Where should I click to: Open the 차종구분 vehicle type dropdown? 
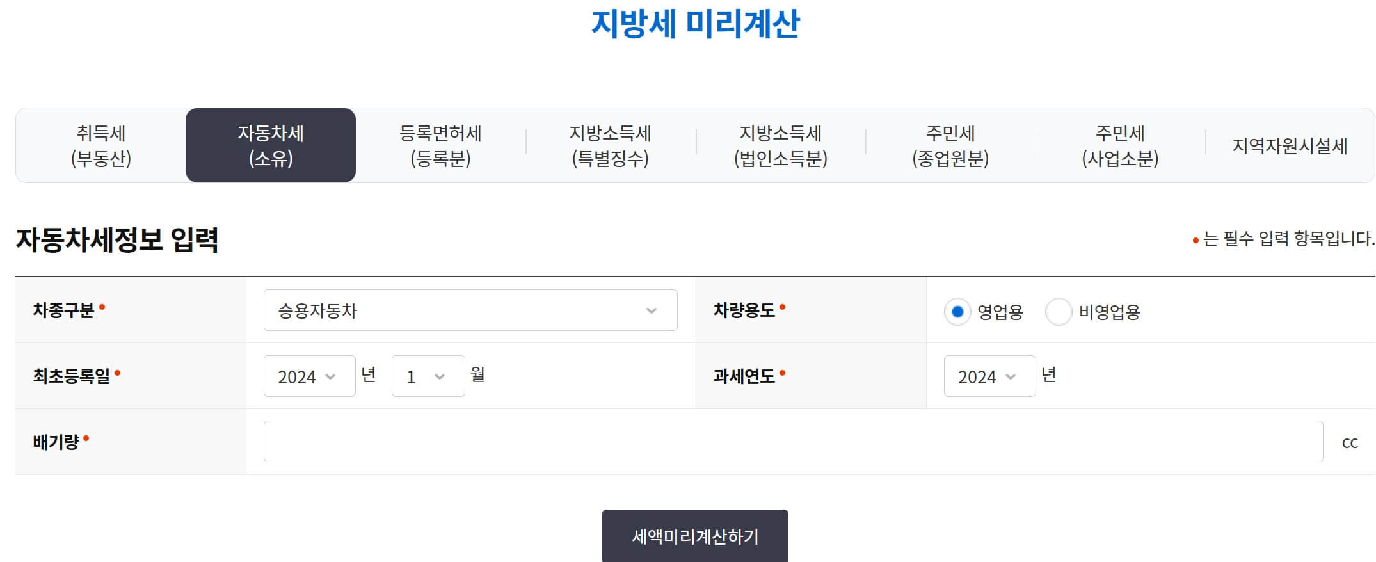coord(469,310)
